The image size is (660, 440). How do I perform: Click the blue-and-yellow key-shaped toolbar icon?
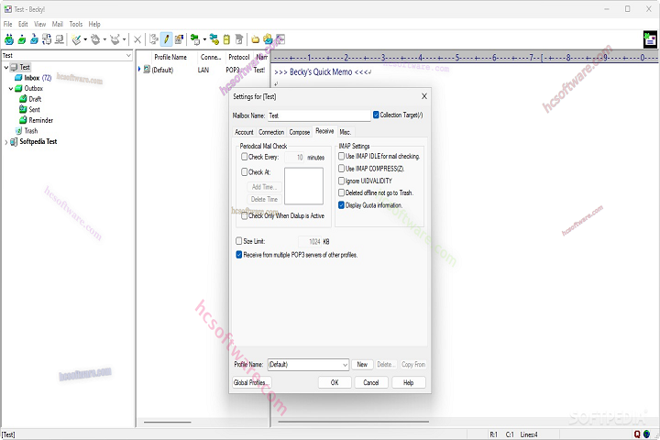214,39
